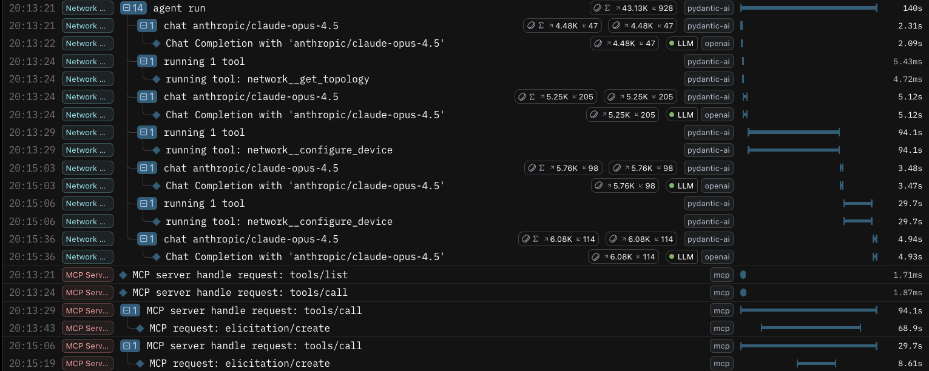Click 4.48K token badge on Chat Completion 2.09s row
929x371 pixels.
pos(624,44)
